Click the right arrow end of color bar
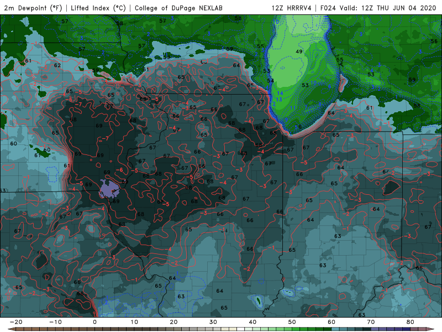 pyautogui.click(x=431, y=329)
